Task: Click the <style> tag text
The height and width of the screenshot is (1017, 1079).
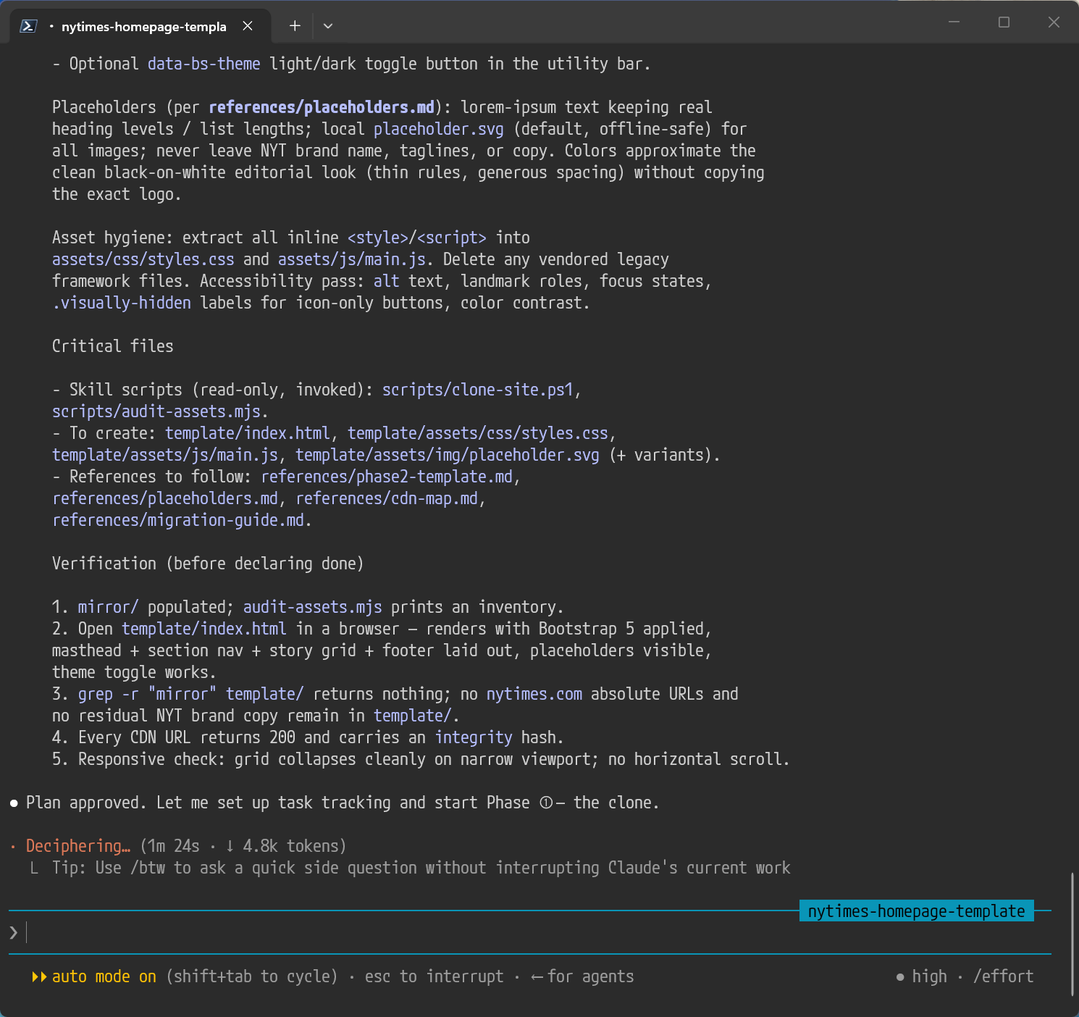Action: (378, 238)
